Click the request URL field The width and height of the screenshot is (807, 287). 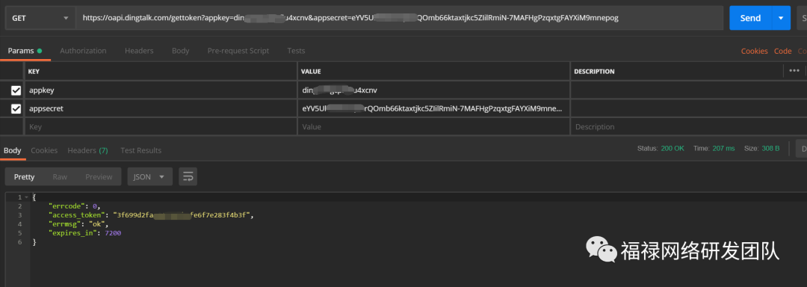point(399,18)
